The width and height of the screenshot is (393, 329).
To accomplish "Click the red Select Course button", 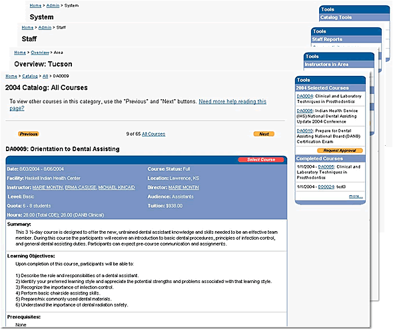I will (x=260, y=160).
